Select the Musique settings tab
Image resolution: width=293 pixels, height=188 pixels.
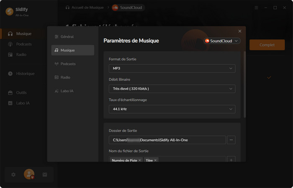(73, 50)
